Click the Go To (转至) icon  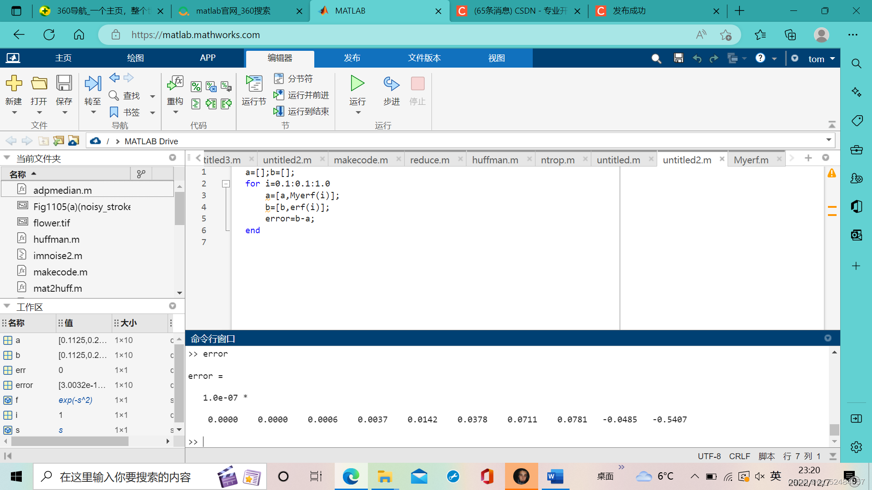(x=93, y=84)
